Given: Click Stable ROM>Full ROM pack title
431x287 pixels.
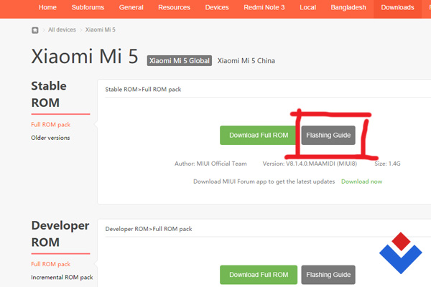Looking at the screenshot, I should point(143,90).
